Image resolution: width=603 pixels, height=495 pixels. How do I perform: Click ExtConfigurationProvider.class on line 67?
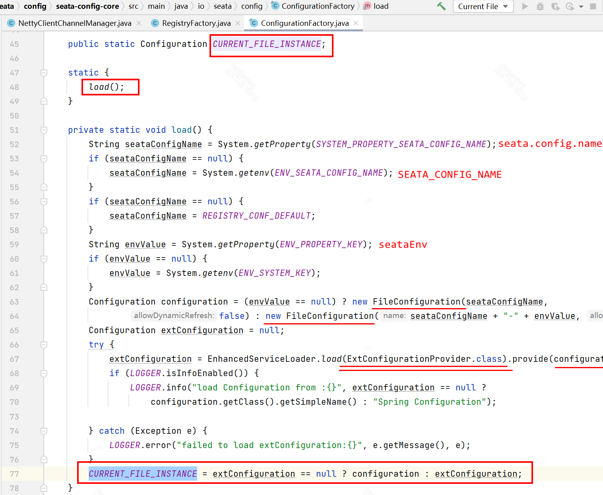425,359
